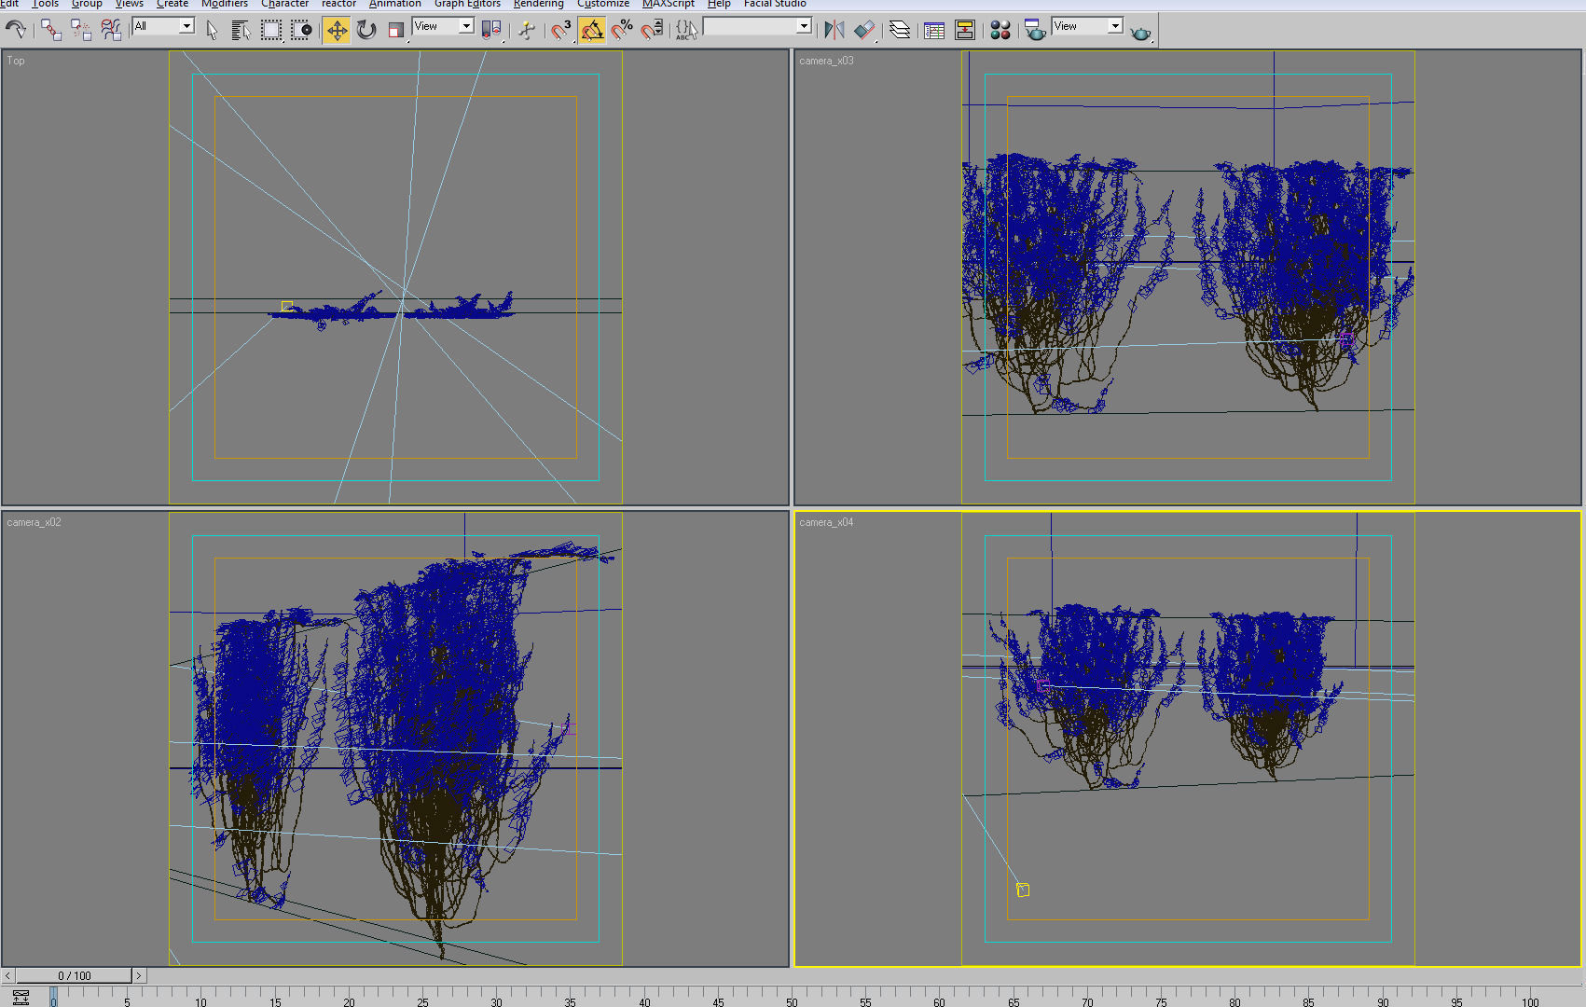Expand the Named Selection Sets dropdown arrow

[x=804, y=26]
